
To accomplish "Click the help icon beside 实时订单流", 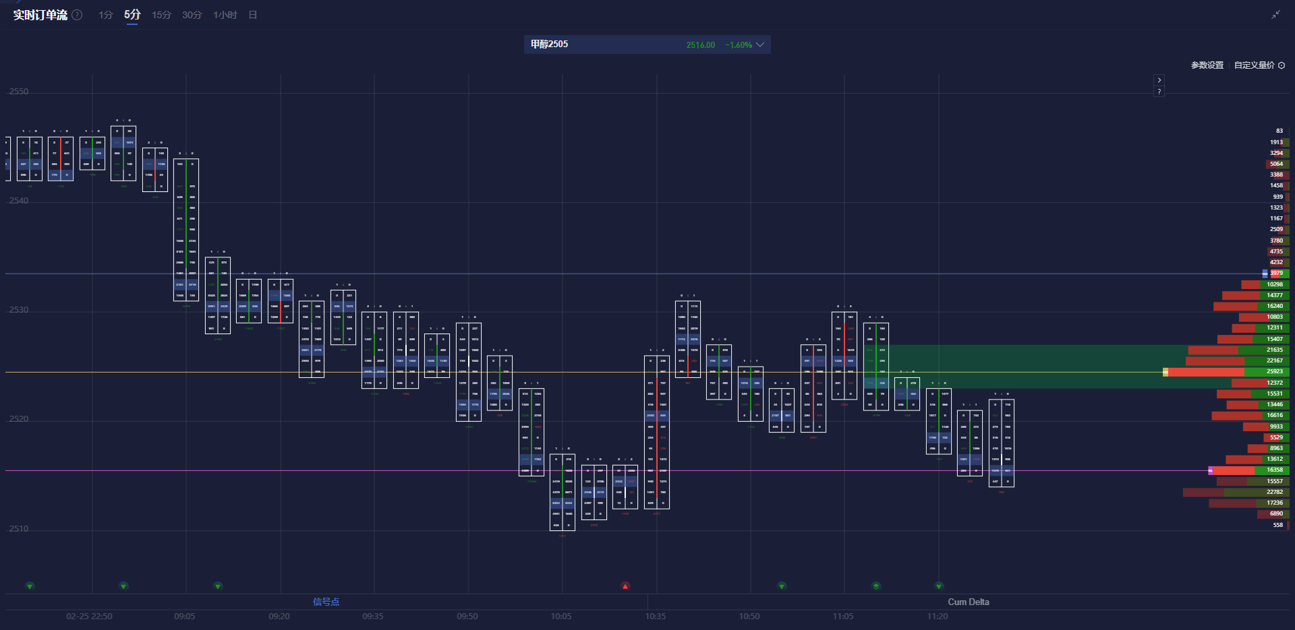I will (78, 15).
